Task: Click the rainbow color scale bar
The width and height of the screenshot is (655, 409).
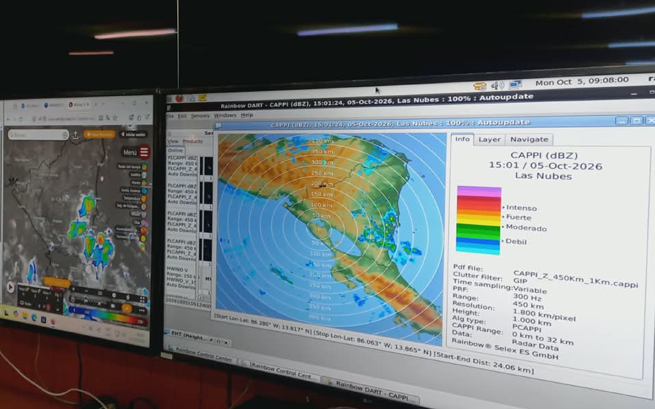Action: [x=107, y=316]
